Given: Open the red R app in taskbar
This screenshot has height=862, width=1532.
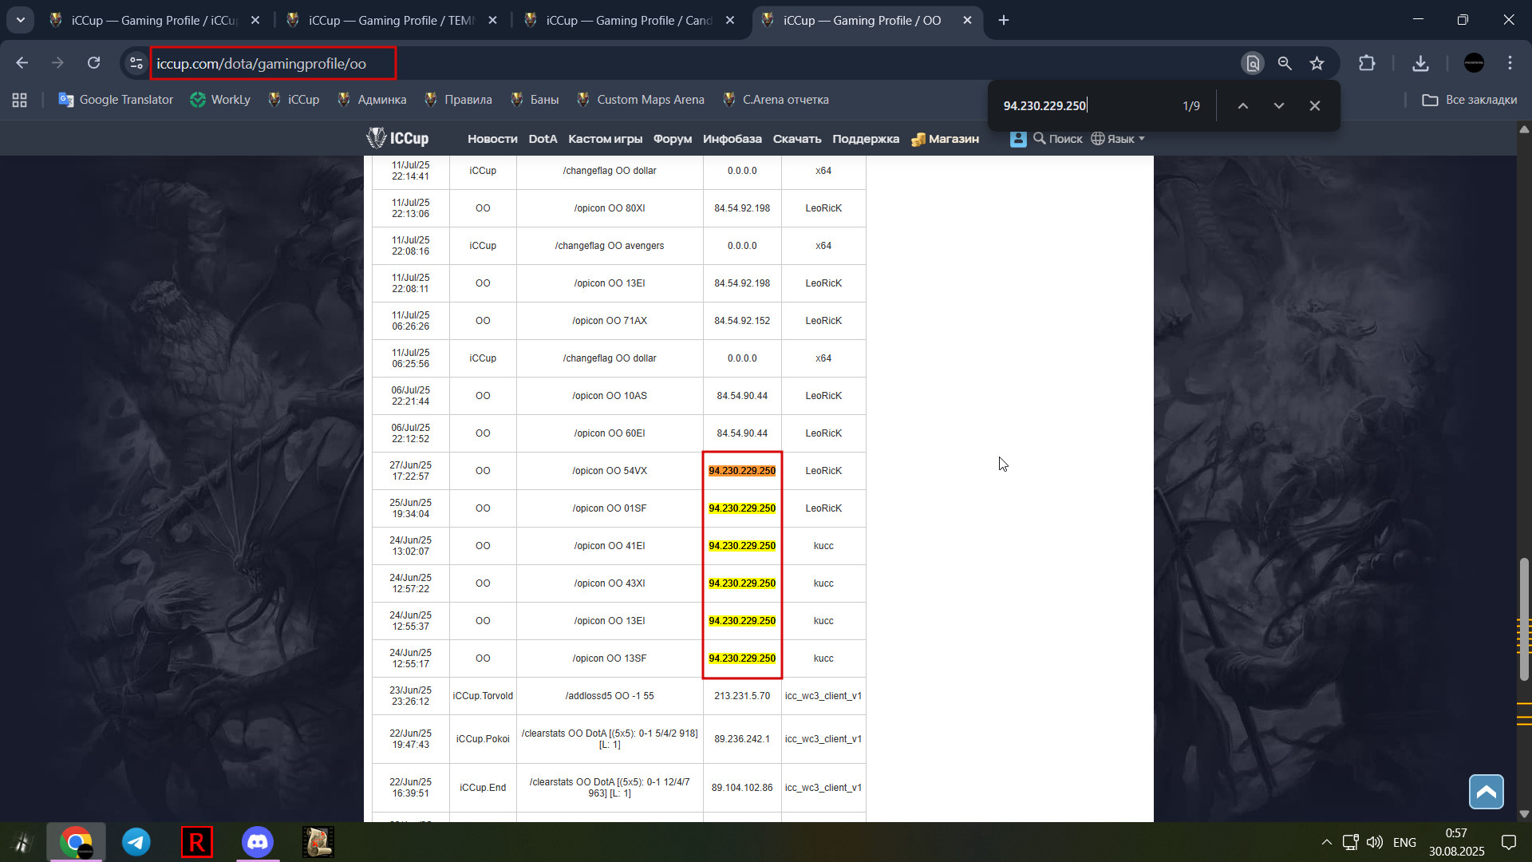Looking at the screenshot, I should [x=196, y=842].
